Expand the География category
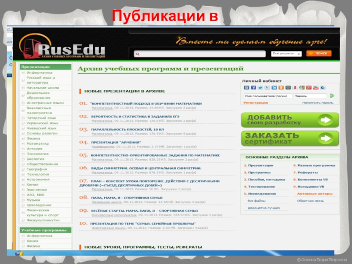 click(23, 169)
